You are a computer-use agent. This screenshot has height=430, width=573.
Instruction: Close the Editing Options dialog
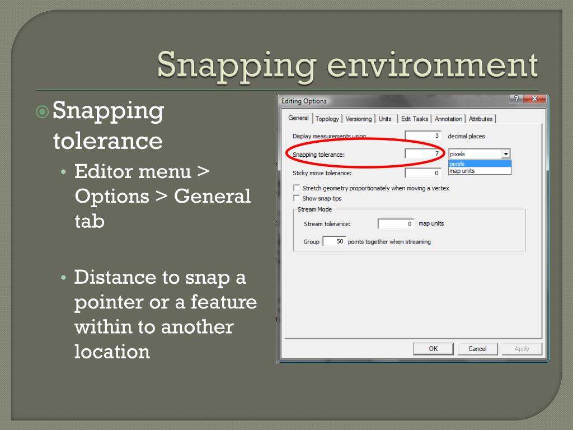[534, 99]
